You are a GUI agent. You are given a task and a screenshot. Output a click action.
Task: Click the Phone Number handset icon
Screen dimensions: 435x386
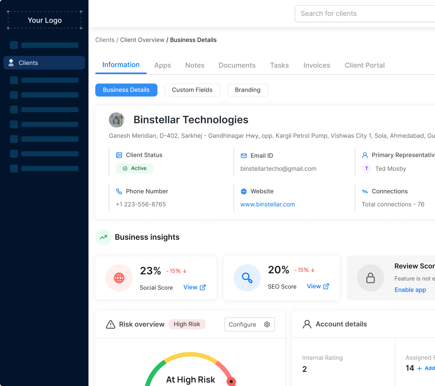[119, 192]
